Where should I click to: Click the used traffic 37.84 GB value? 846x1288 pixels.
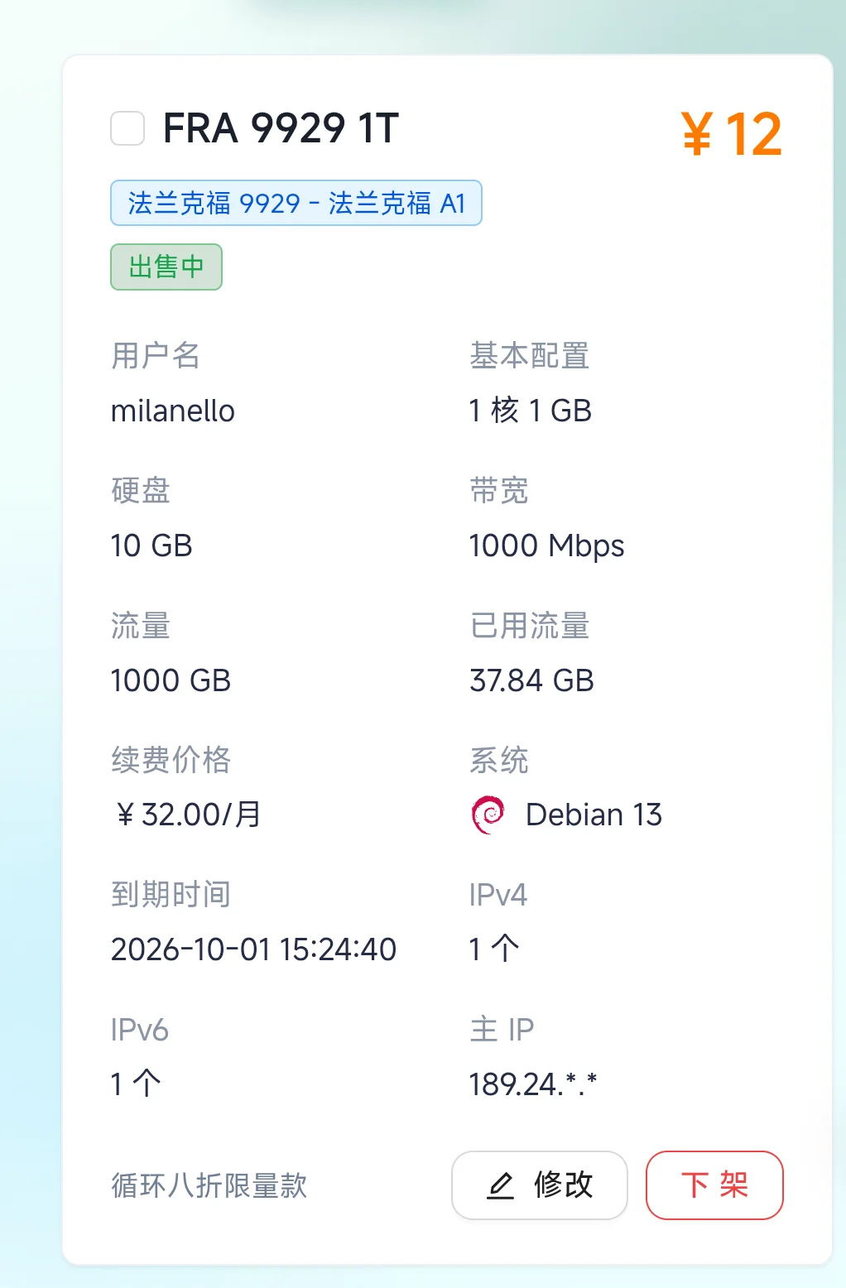[x=531, y=680]
